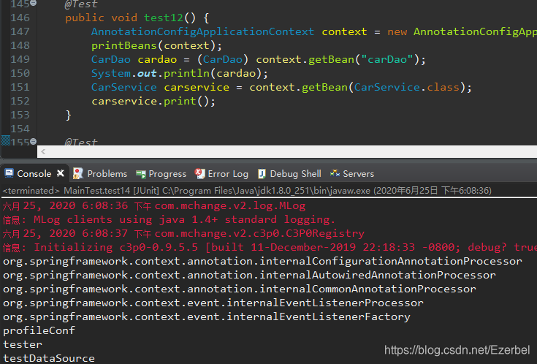Click CarService.class in line 151
This screenshot has height=364, width=537.
pyautogui.click(x=406, y=88)
